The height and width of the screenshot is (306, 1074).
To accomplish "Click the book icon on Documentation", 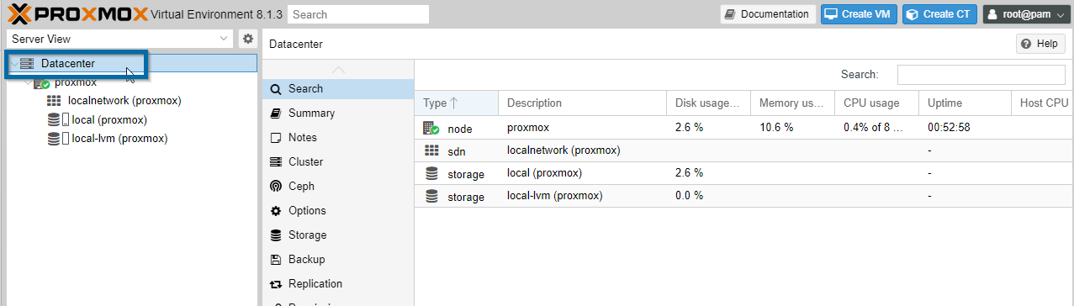I will pos(730,14).
